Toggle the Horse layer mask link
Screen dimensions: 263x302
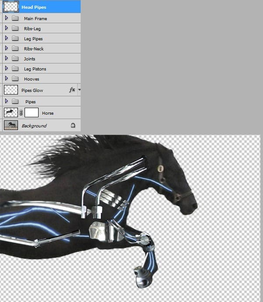pyautogui.click(x=21, y=113)
